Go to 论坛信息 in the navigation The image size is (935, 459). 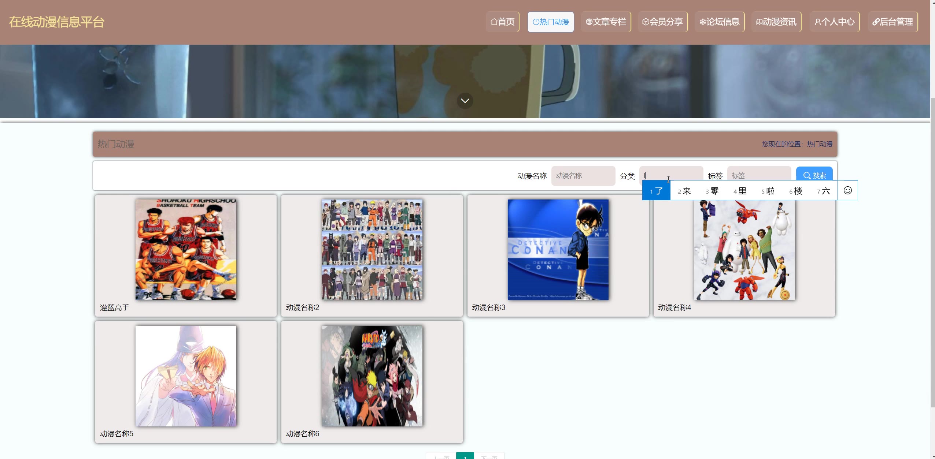(720, 22)
